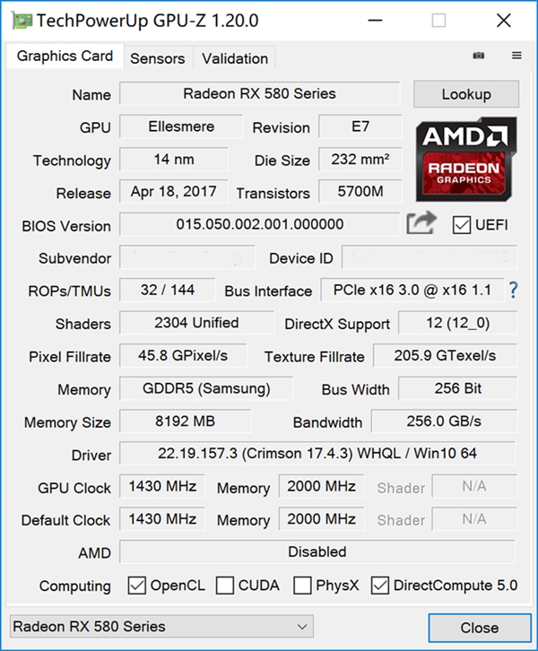
Task: Open the hamburger menu icon
Action: pyautogui.click(x=516, y=56)
